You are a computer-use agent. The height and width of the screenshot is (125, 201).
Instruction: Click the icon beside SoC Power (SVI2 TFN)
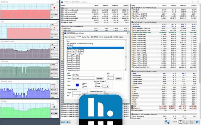click(132, 18)
